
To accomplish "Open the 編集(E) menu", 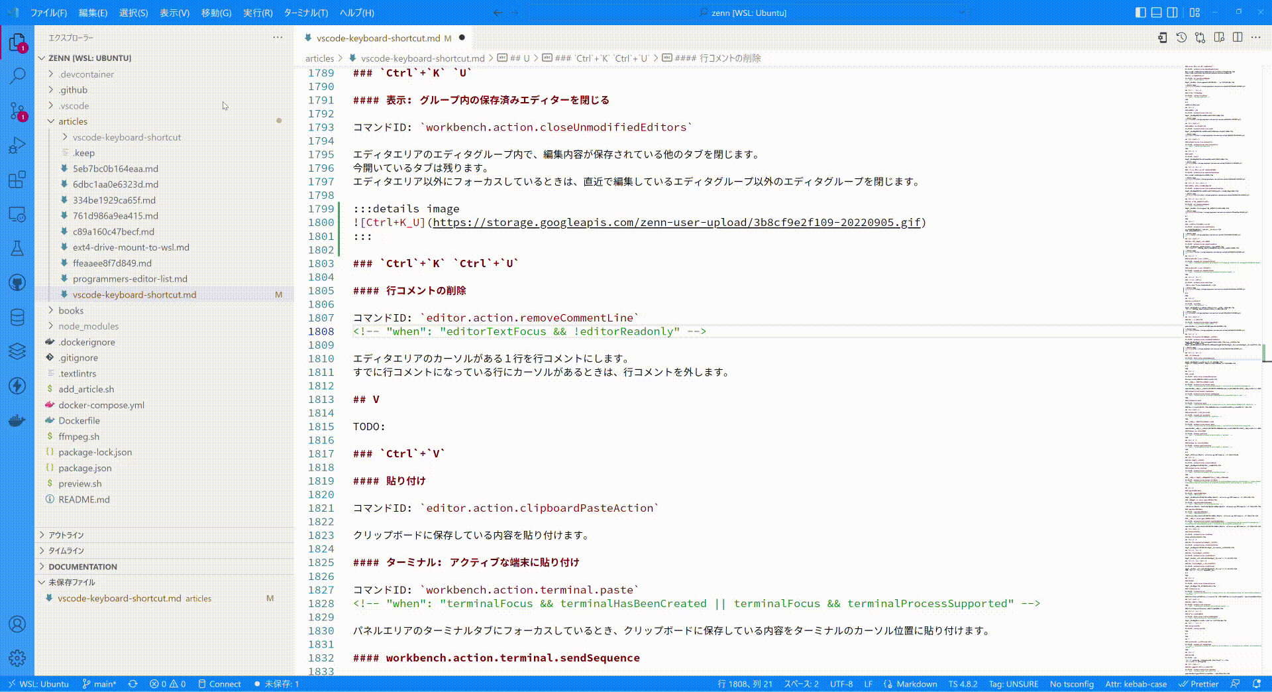I will point(93,13).
